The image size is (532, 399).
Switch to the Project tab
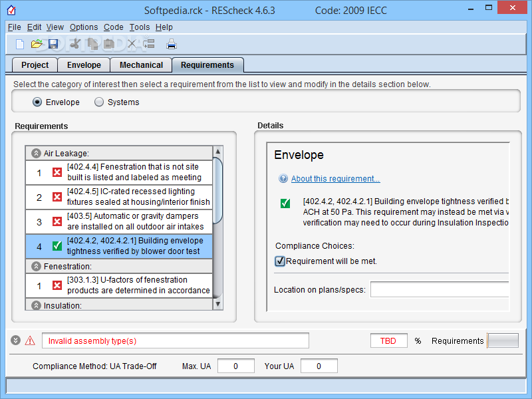pos(35,65)
